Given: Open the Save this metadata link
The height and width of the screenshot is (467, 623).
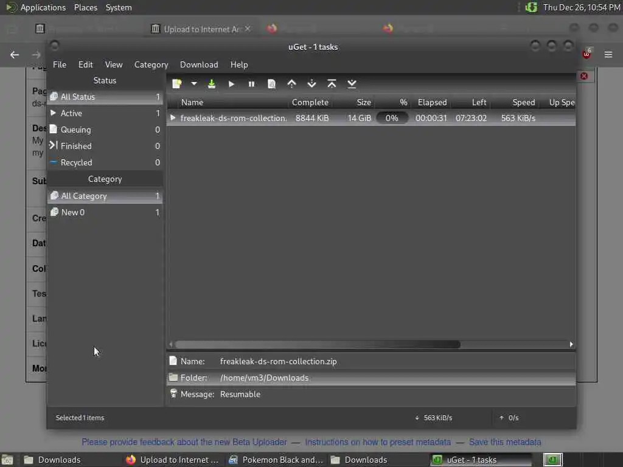Looking at the screenshot, I should pyautogui.click(x=505, y=442).
